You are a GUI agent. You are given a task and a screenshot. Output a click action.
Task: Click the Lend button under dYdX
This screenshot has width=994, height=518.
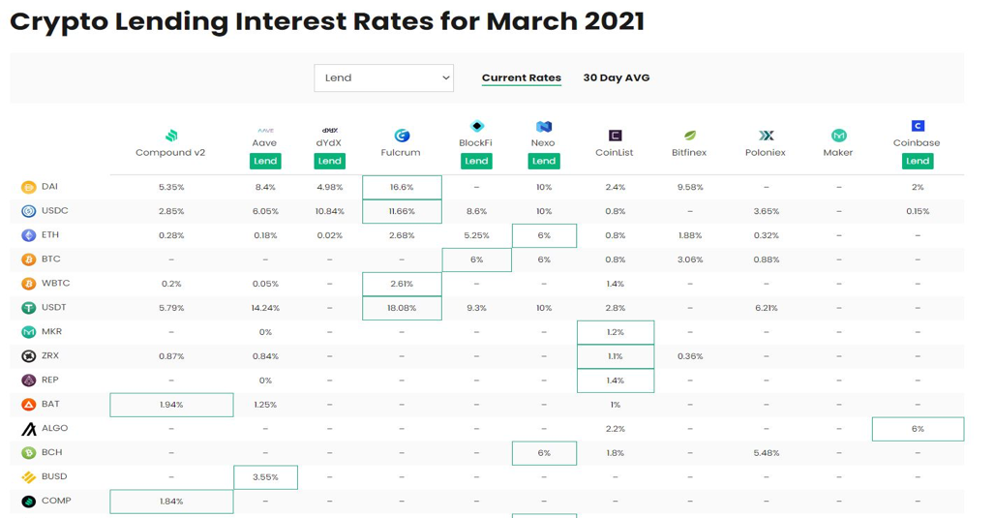(x=330, y=161)
